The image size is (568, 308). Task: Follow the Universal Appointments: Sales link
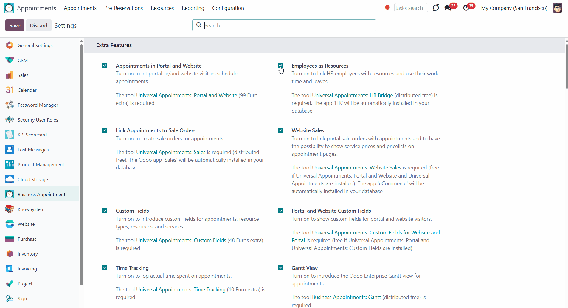(171, 152)
